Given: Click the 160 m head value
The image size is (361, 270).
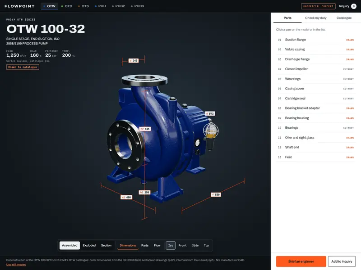Looking at the screenshot, I should coord(36,55).
